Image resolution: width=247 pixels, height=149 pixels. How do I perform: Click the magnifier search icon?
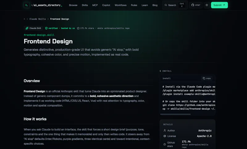click(166, 5)
